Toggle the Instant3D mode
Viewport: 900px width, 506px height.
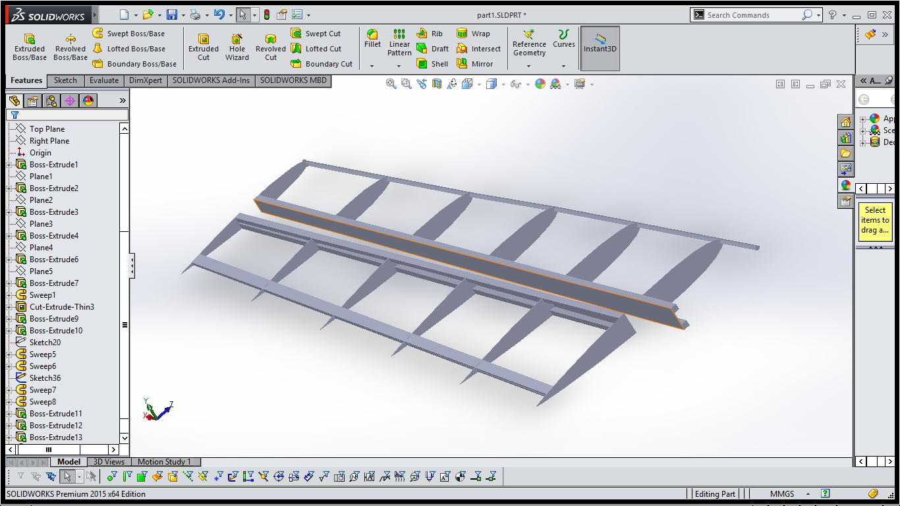point(600,48)
